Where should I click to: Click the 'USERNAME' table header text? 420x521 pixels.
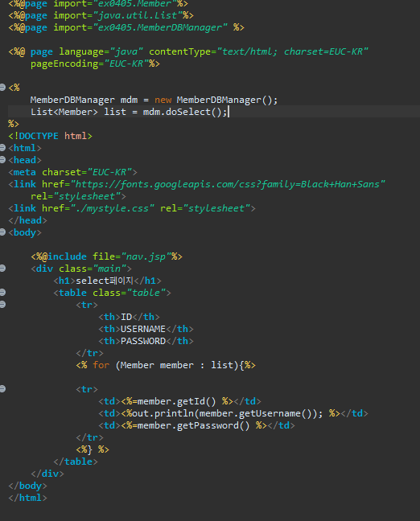(143, 329)
